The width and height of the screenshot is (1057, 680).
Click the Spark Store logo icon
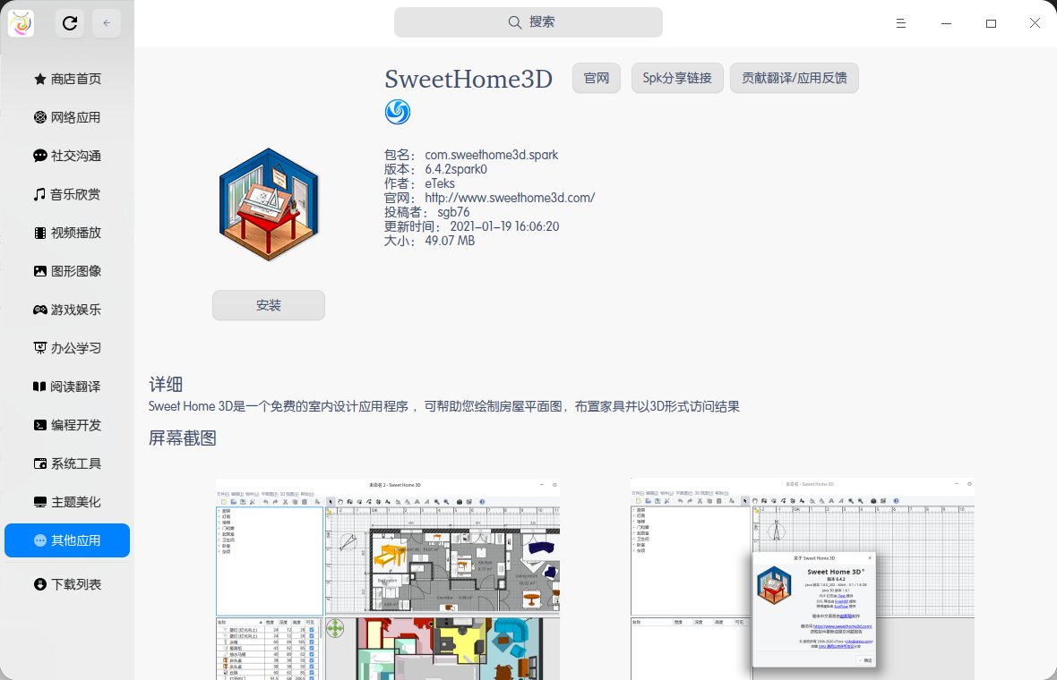[21, 23]
